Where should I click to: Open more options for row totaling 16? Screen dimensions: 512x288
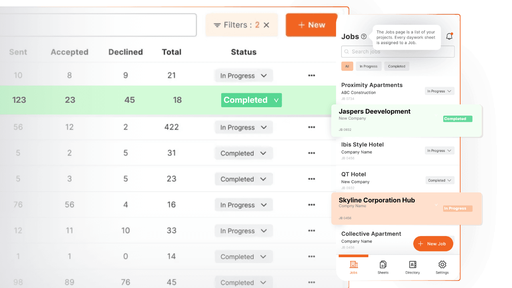click(312, 205)
